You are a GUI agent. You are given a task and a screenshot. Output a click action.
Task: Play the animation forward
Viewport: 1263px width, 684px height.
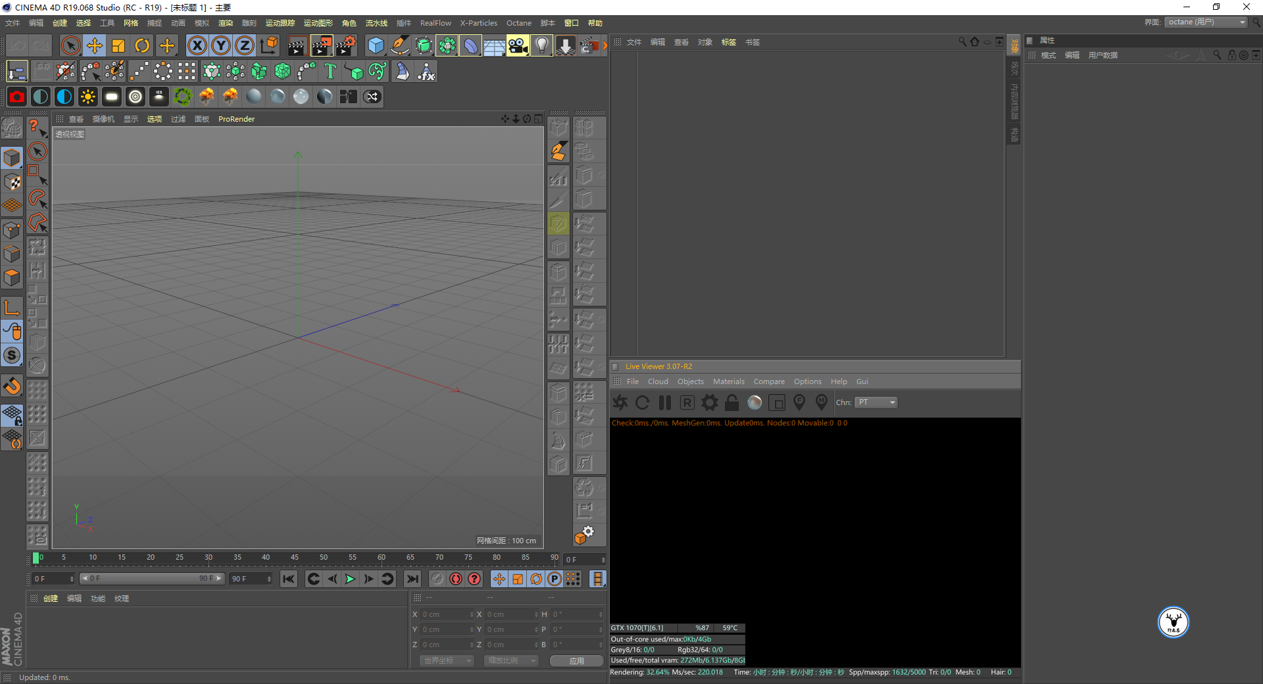coord(350,579)
